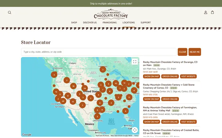This screenshot has width=222, height=138.
Task: Click the Near Me button
Action: tap(195, 52)
